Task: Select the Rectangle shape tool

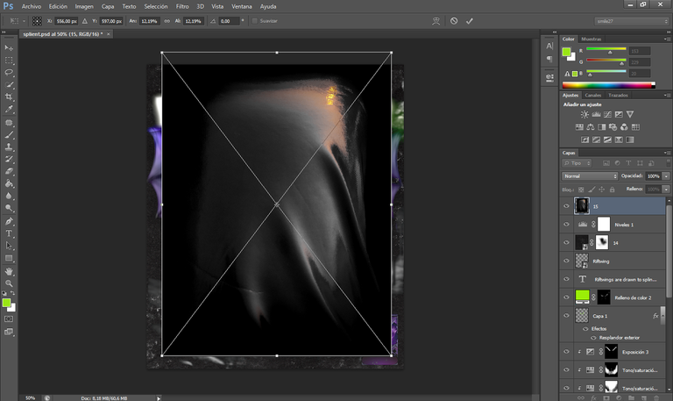Action: (x=9, y=258)
